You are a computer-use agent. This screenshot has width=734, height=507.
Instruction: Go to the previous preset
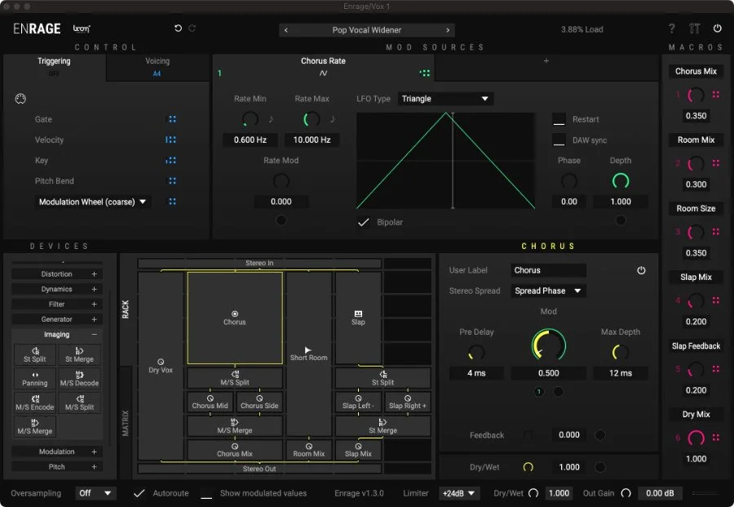[286, 30]
